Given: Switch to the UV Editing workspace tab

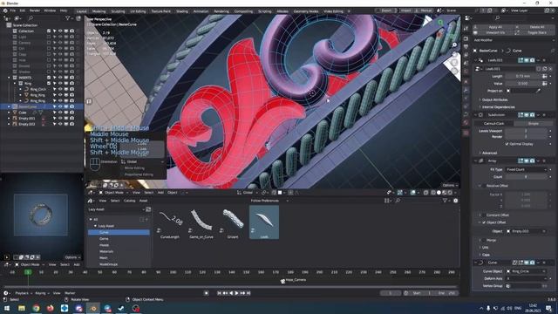Looking at the screenshot, I should pyautogui.click(x=138, y=11).
